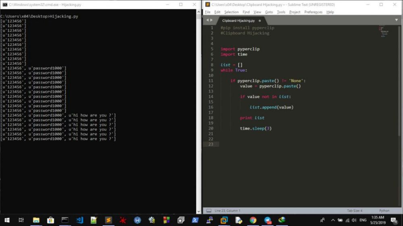The image size is (403, 226).
Task: Close the unsaved Clipboard Hijacking.py tab dot
Action: (x=260, y=21)
